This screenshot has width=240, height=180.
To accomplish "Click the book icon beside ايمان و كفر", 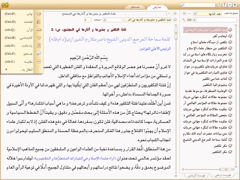I will [230, 36].
